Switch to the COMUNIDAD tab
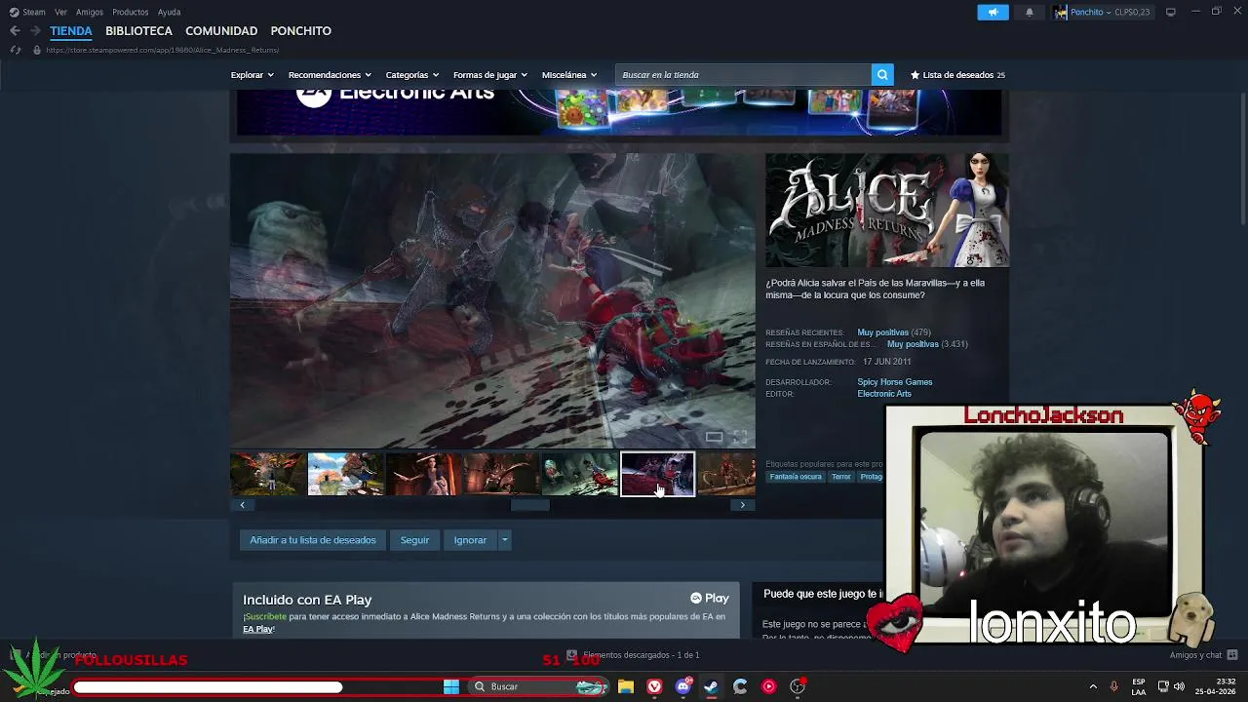This screenshot has height=702, width=1248. [x=221, y=31]
